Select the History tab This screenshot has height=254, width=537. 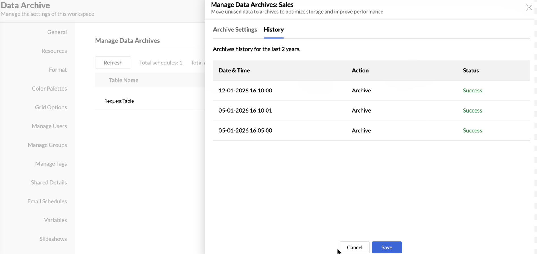(x=273, y=29)
